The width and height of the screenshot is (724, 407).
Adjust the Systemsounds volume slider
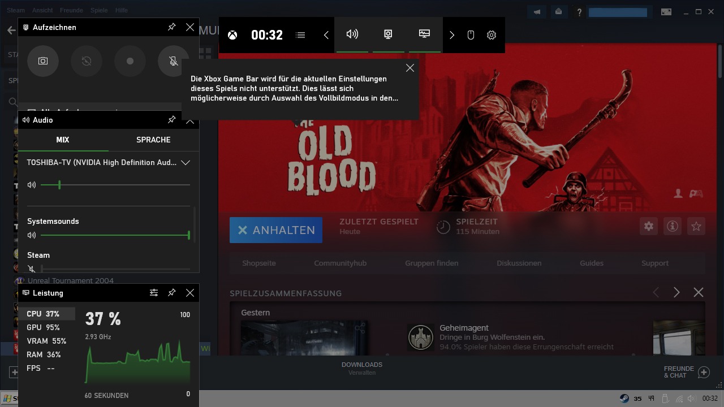tap(115, 235)
